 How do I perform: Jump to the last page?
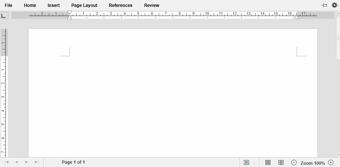[36, 162]
